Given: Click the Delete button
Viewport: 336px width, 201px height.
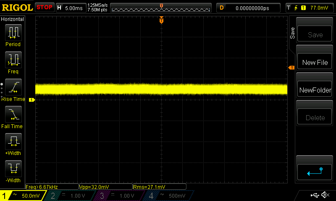Looking at the screenshot, I should 315,117.
